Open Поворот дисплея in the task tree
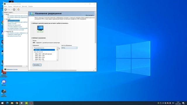 [12, 24]
